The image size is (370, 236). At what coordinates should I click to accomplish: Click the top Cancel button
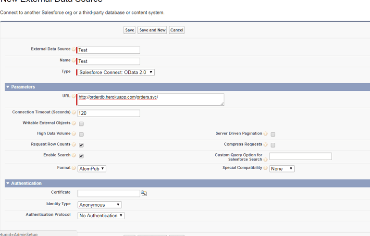pyautogui.click(x=177, y=30)
